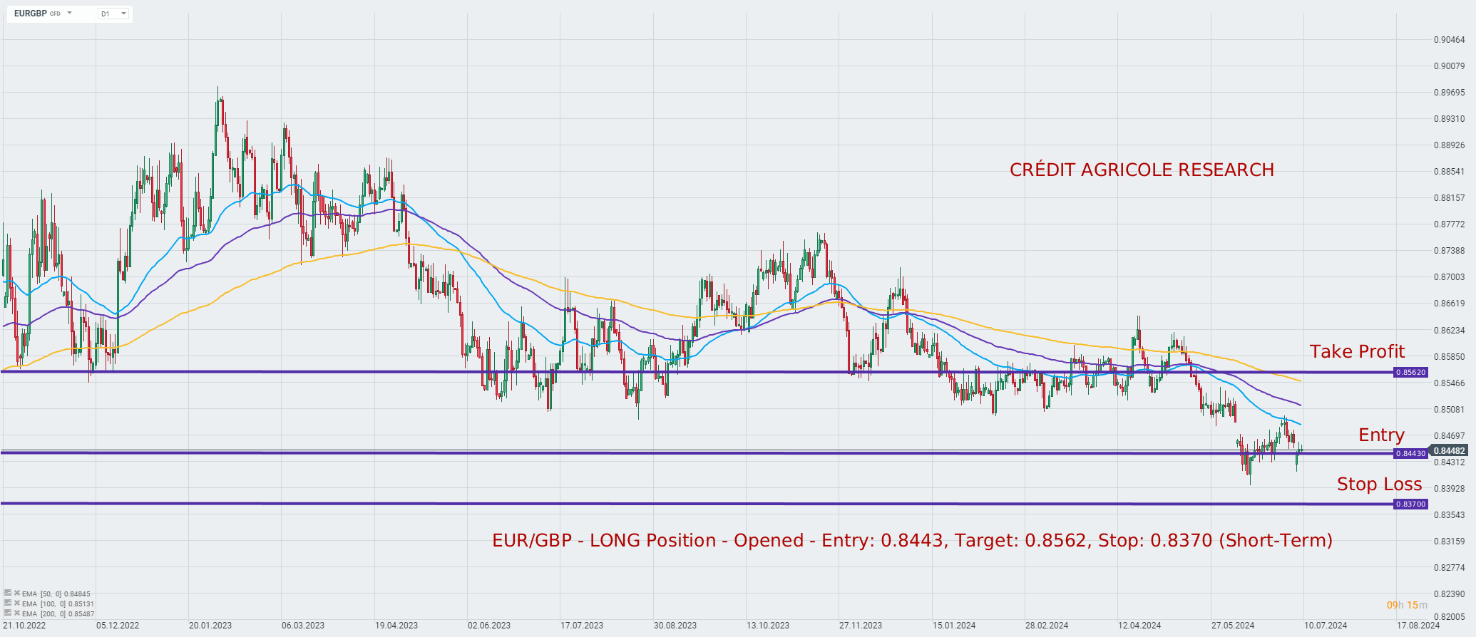Click the 0.83928 price axis label
The image size is (1476, 637).
click(1450, 489)
